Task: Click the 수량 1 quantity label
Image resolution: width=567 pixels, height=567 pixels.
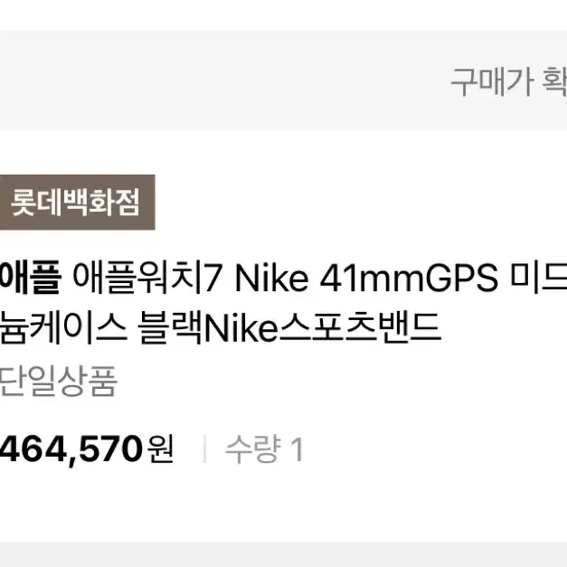Action: 264,449
